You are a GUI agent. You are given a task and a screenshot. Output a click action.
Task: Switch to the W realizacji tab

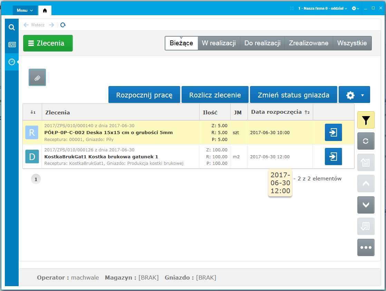pyautogui.click(x=219, y=43)
